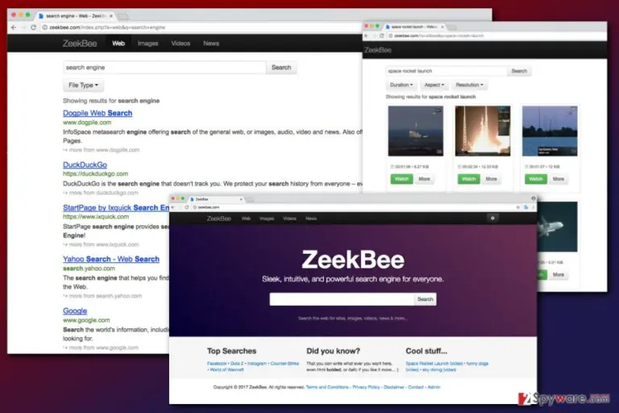Screen dimensions: 619x413
Task: Close the search engine browser tab
Action: click(x=111, y=16)
